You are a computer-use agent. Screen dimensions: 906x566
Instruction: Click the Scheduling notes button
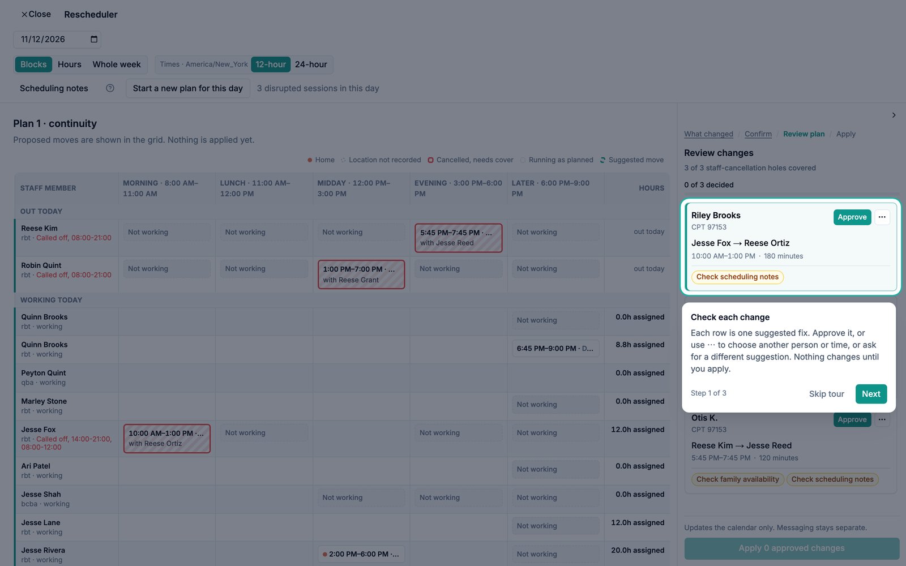click(x=54, y=88)
